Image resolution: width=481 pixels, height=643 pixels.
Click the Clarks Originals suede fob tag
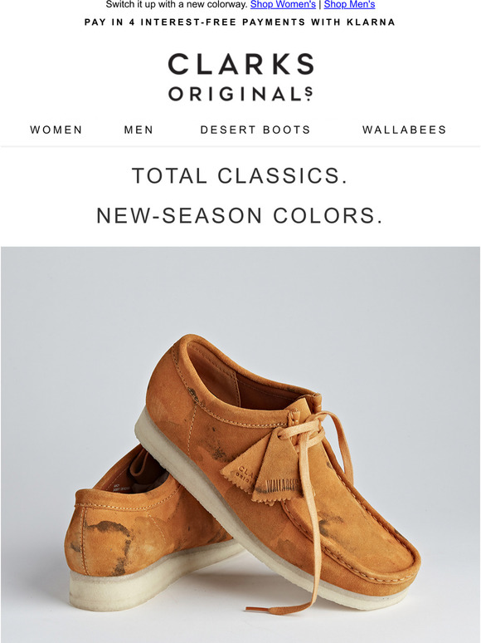tap(242, 472)
